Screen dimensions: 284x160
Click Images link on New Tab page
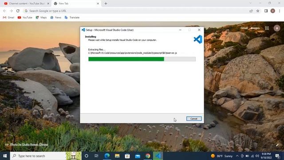[255, 28]
